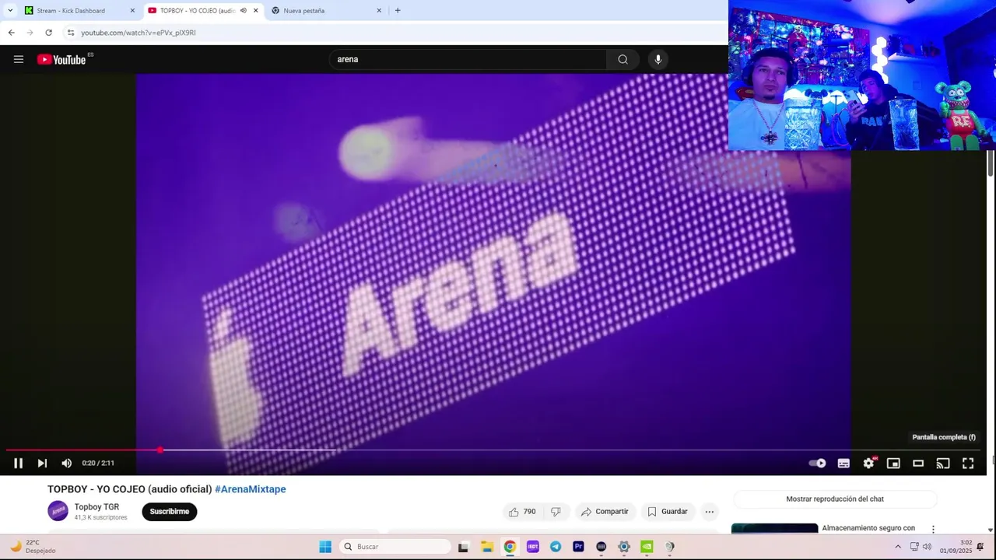996x560 pixels.
Task: Enable miniplayer mode
Action: 893,464
